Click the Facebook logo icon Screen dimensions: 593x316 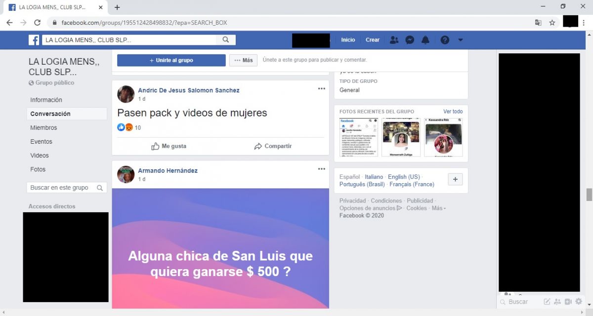point(34,40)
